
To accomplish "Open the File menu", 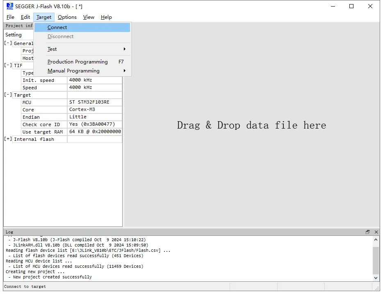I will [10, 17].
